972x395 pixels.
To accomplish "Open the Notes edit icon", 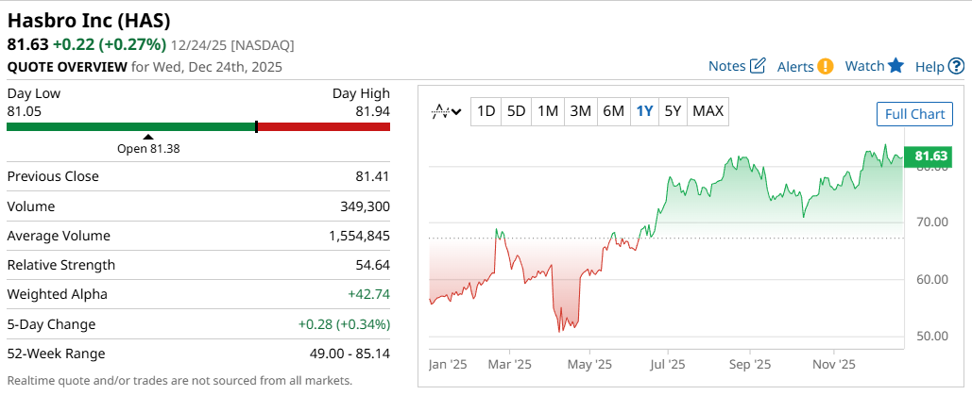I will [758, 66].
